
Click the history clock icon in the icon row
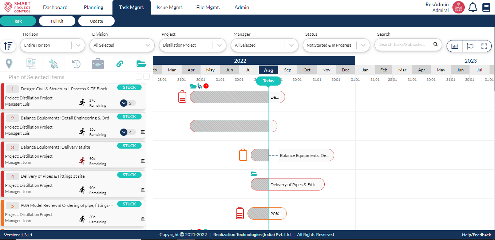point(75,63)
